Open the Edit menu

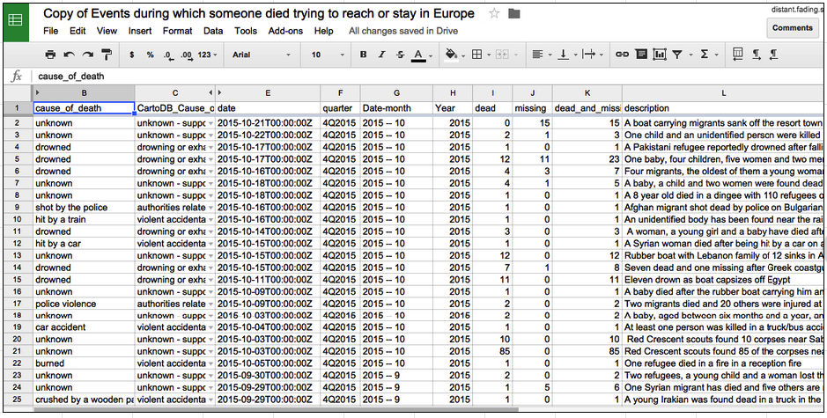(78, 31)
